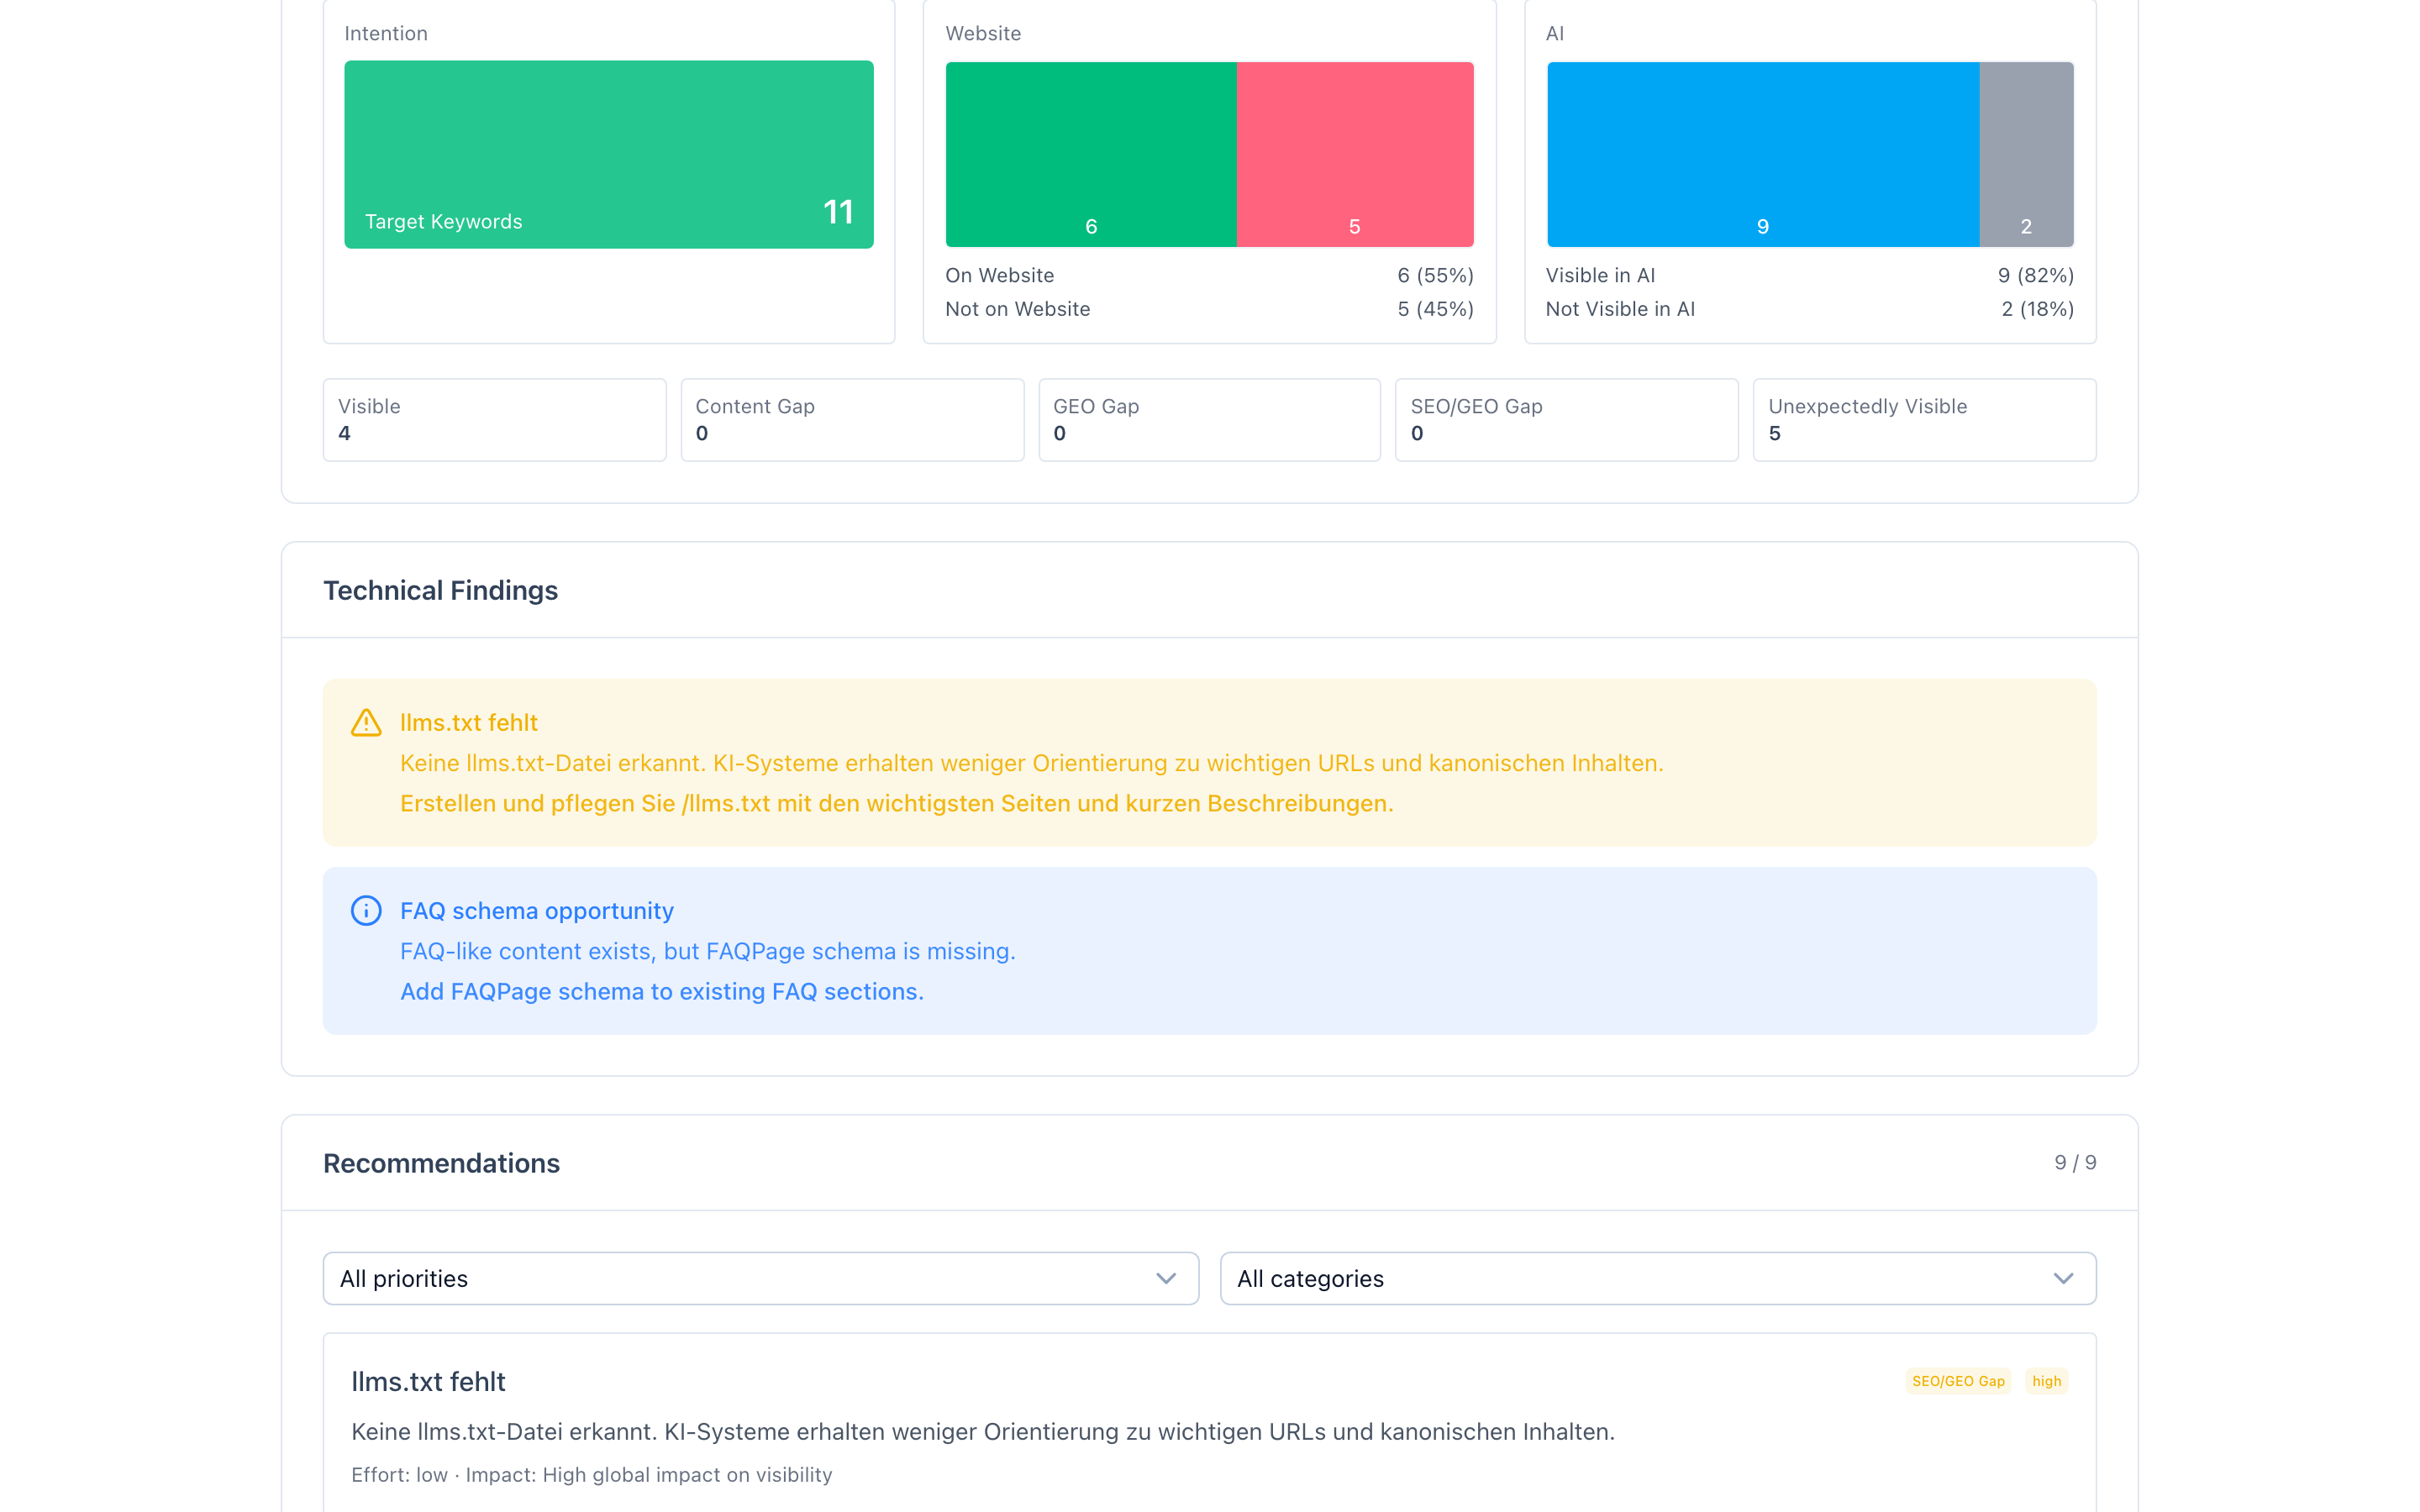Open the All priorities dropdown
The width and height of the screenshot is (2420, 1512).
(x=759, y=1278)
